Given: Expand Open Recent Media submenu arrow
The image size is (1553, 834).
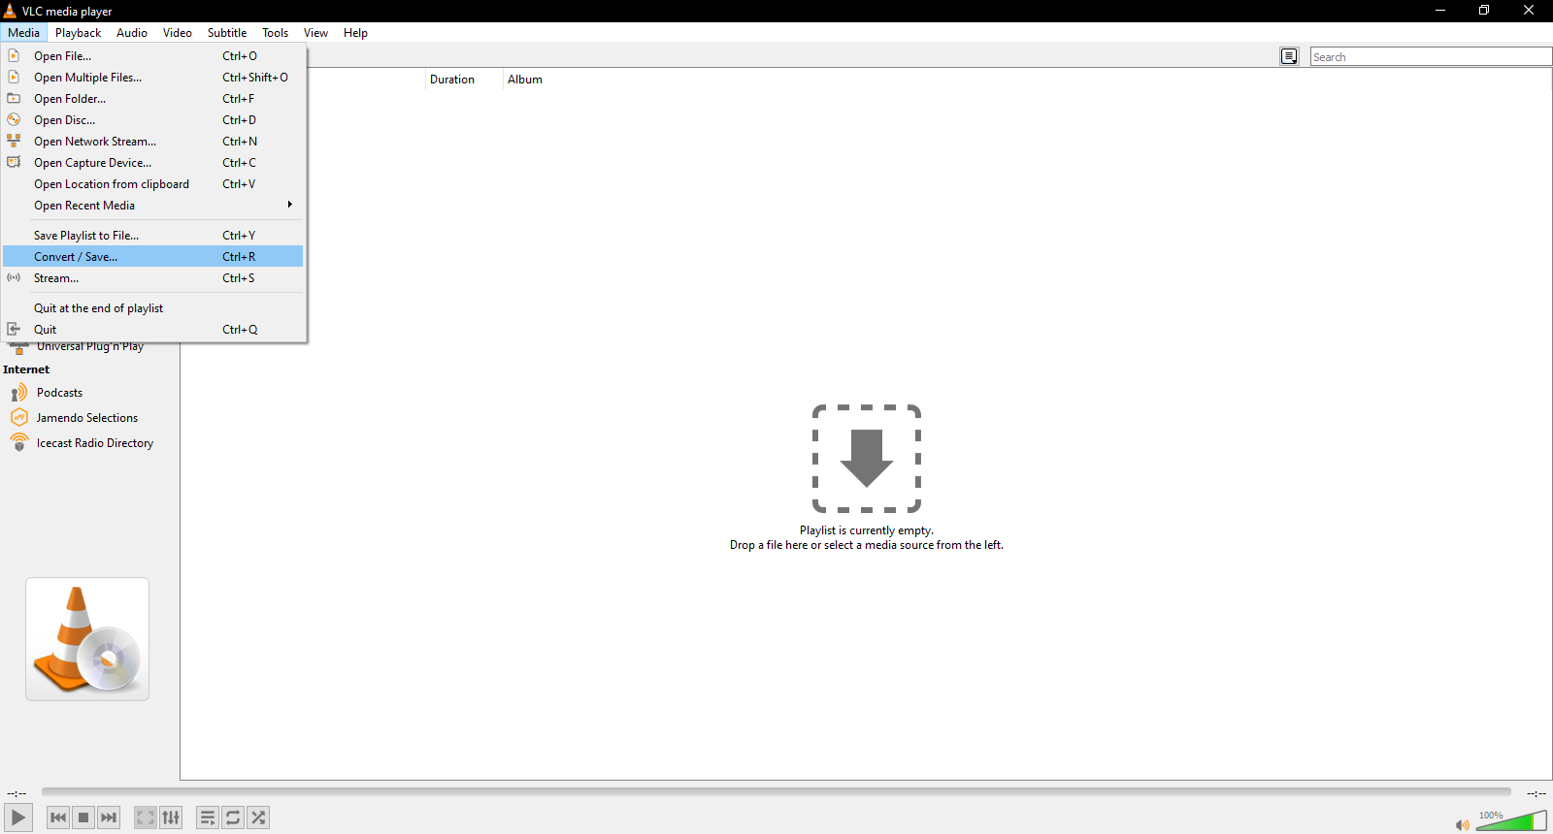Looking at the screenshot, I should [x=289, y=205].
